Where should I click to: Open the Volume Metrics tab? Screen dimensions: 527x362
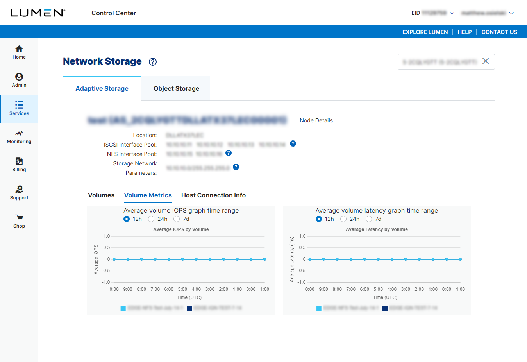click(x=148, y=195)
